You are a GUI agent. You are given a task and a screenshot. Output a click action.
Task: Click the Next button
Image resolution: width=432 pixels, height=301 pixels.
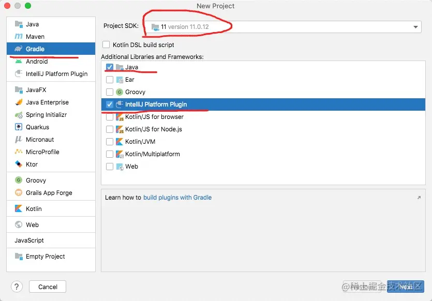[405, 287]
